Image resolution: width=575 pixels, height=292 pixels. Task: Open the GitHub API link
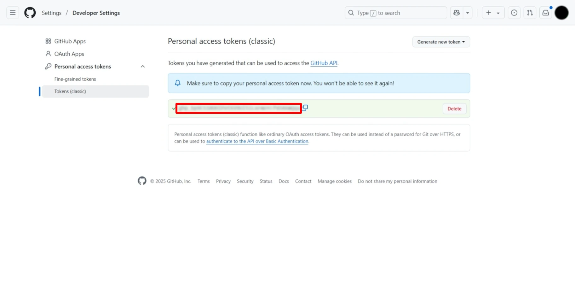point(324,63)
